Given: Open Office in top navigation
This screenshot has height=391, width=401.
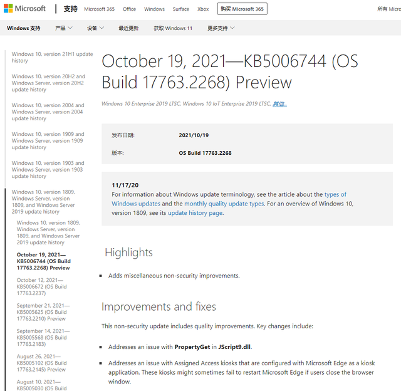Looking at the screenshot, I should [x=129, y=9].
